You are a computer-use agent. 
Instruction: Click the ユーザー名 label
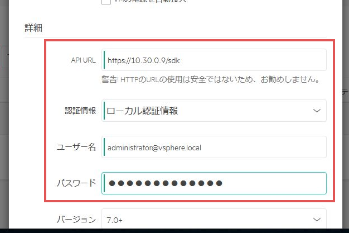point(76,147)
